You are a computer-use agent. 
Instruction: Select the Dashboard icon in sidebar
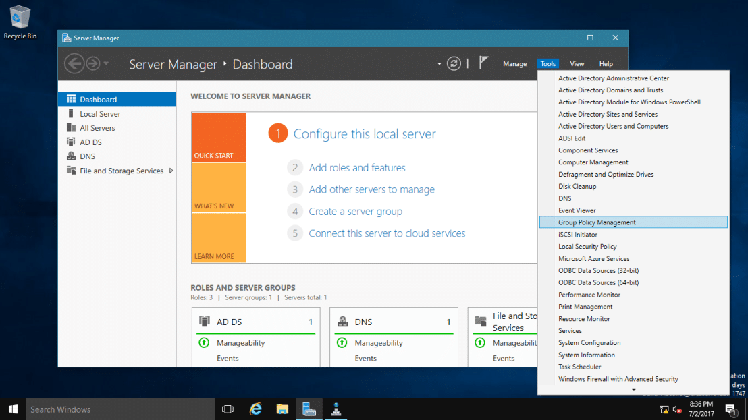[x=71, y=99]
